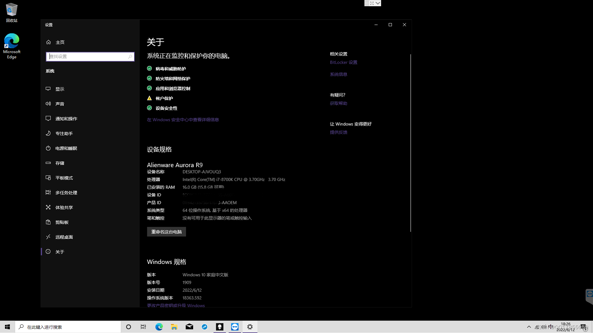This screenshot has height=333, width=593.
Task: Open Microsoft Edge desktop shortcut
Action: pos(11,46)
